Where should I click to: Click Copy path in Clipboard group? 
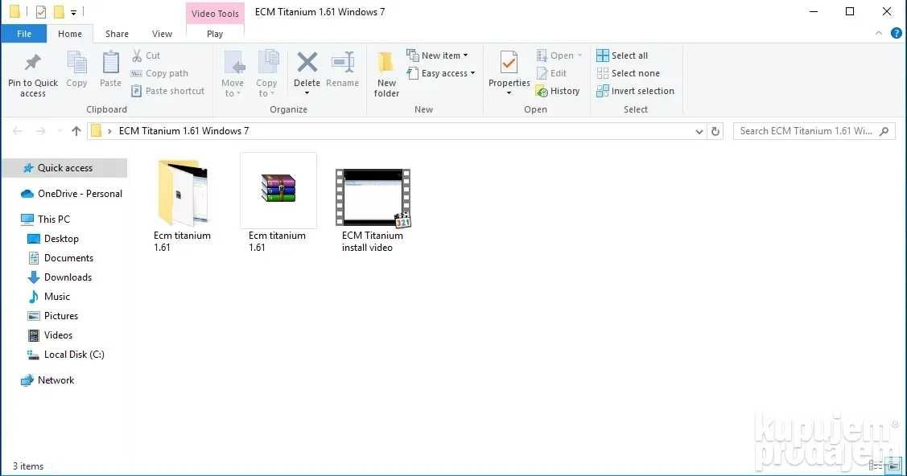click(159, 73)
